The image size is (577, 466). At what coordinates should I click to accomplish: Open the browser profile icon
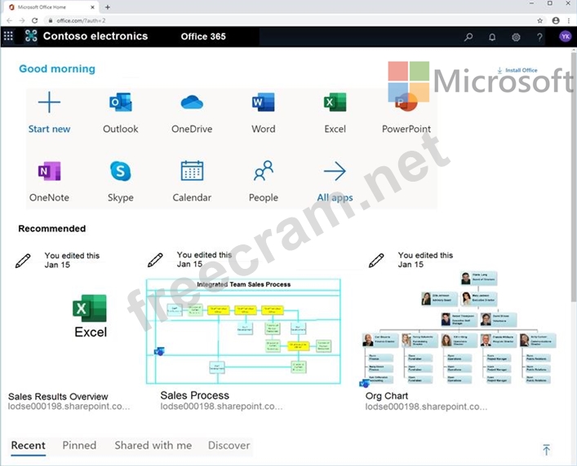pos(556,20)
